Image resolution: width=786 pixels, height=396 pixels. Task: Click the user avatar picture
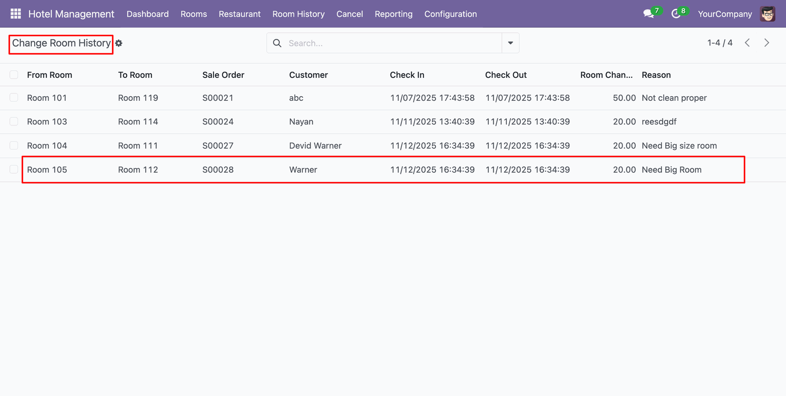[768, 14]
